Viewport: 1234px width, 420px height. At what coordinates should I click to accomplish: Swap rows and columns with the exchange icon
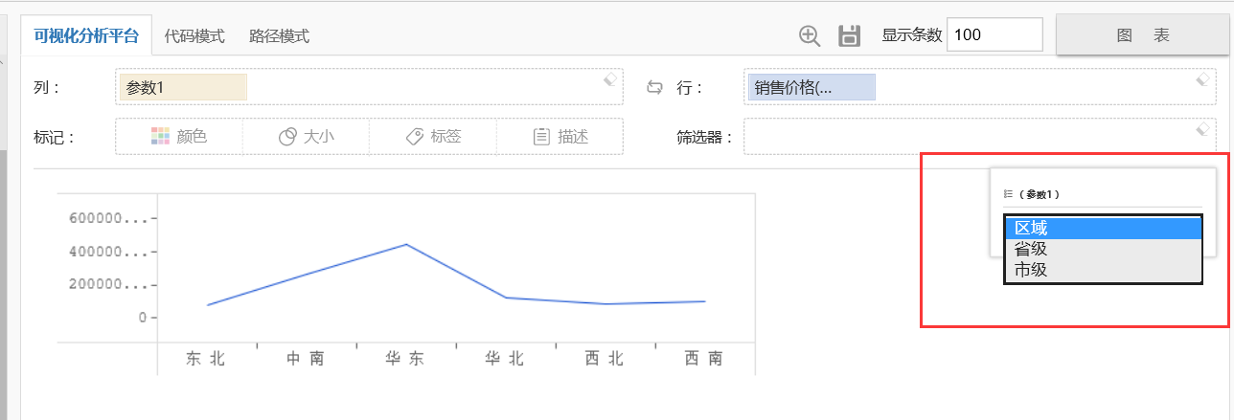[x=654, y=87]
